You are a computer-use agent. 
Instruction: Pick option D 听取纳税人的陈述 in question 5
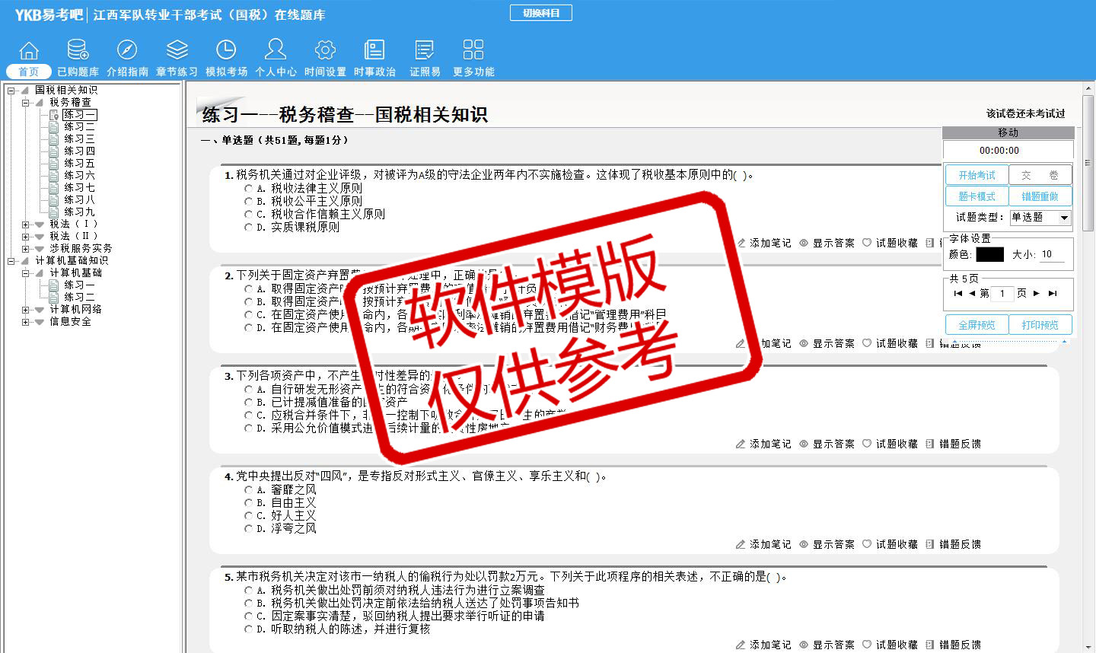[x=248, y=629]
